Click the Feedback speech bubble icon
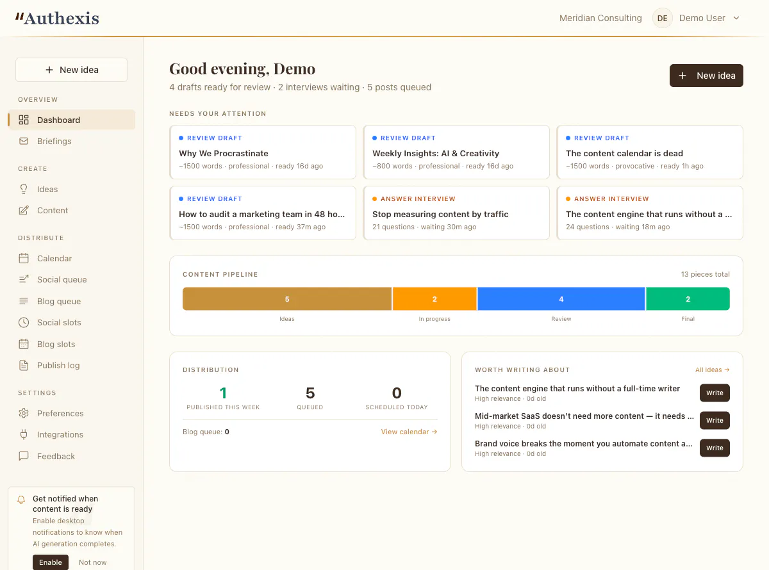Viewport: 769px width, 570px height. coord(24,456)
